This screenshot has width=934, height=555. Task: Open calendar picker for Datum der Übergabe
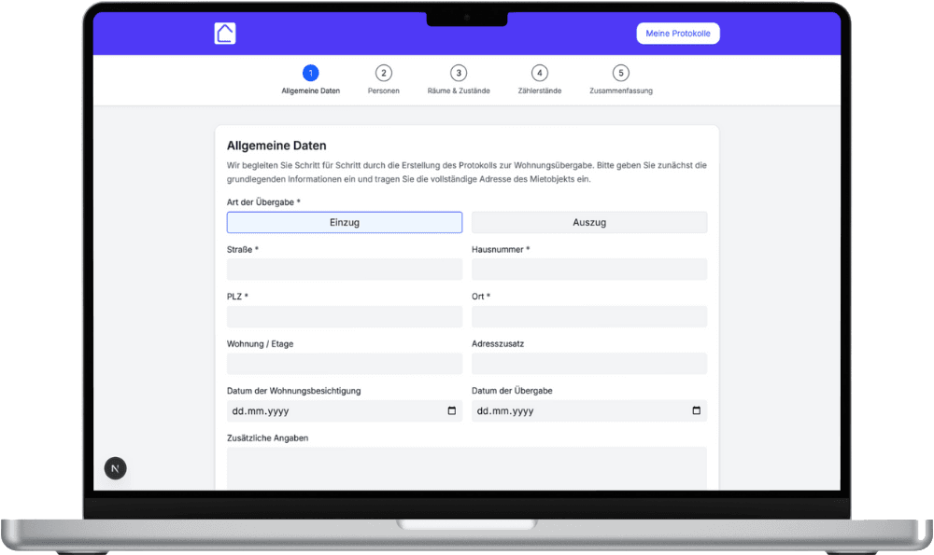pos(696,410)
